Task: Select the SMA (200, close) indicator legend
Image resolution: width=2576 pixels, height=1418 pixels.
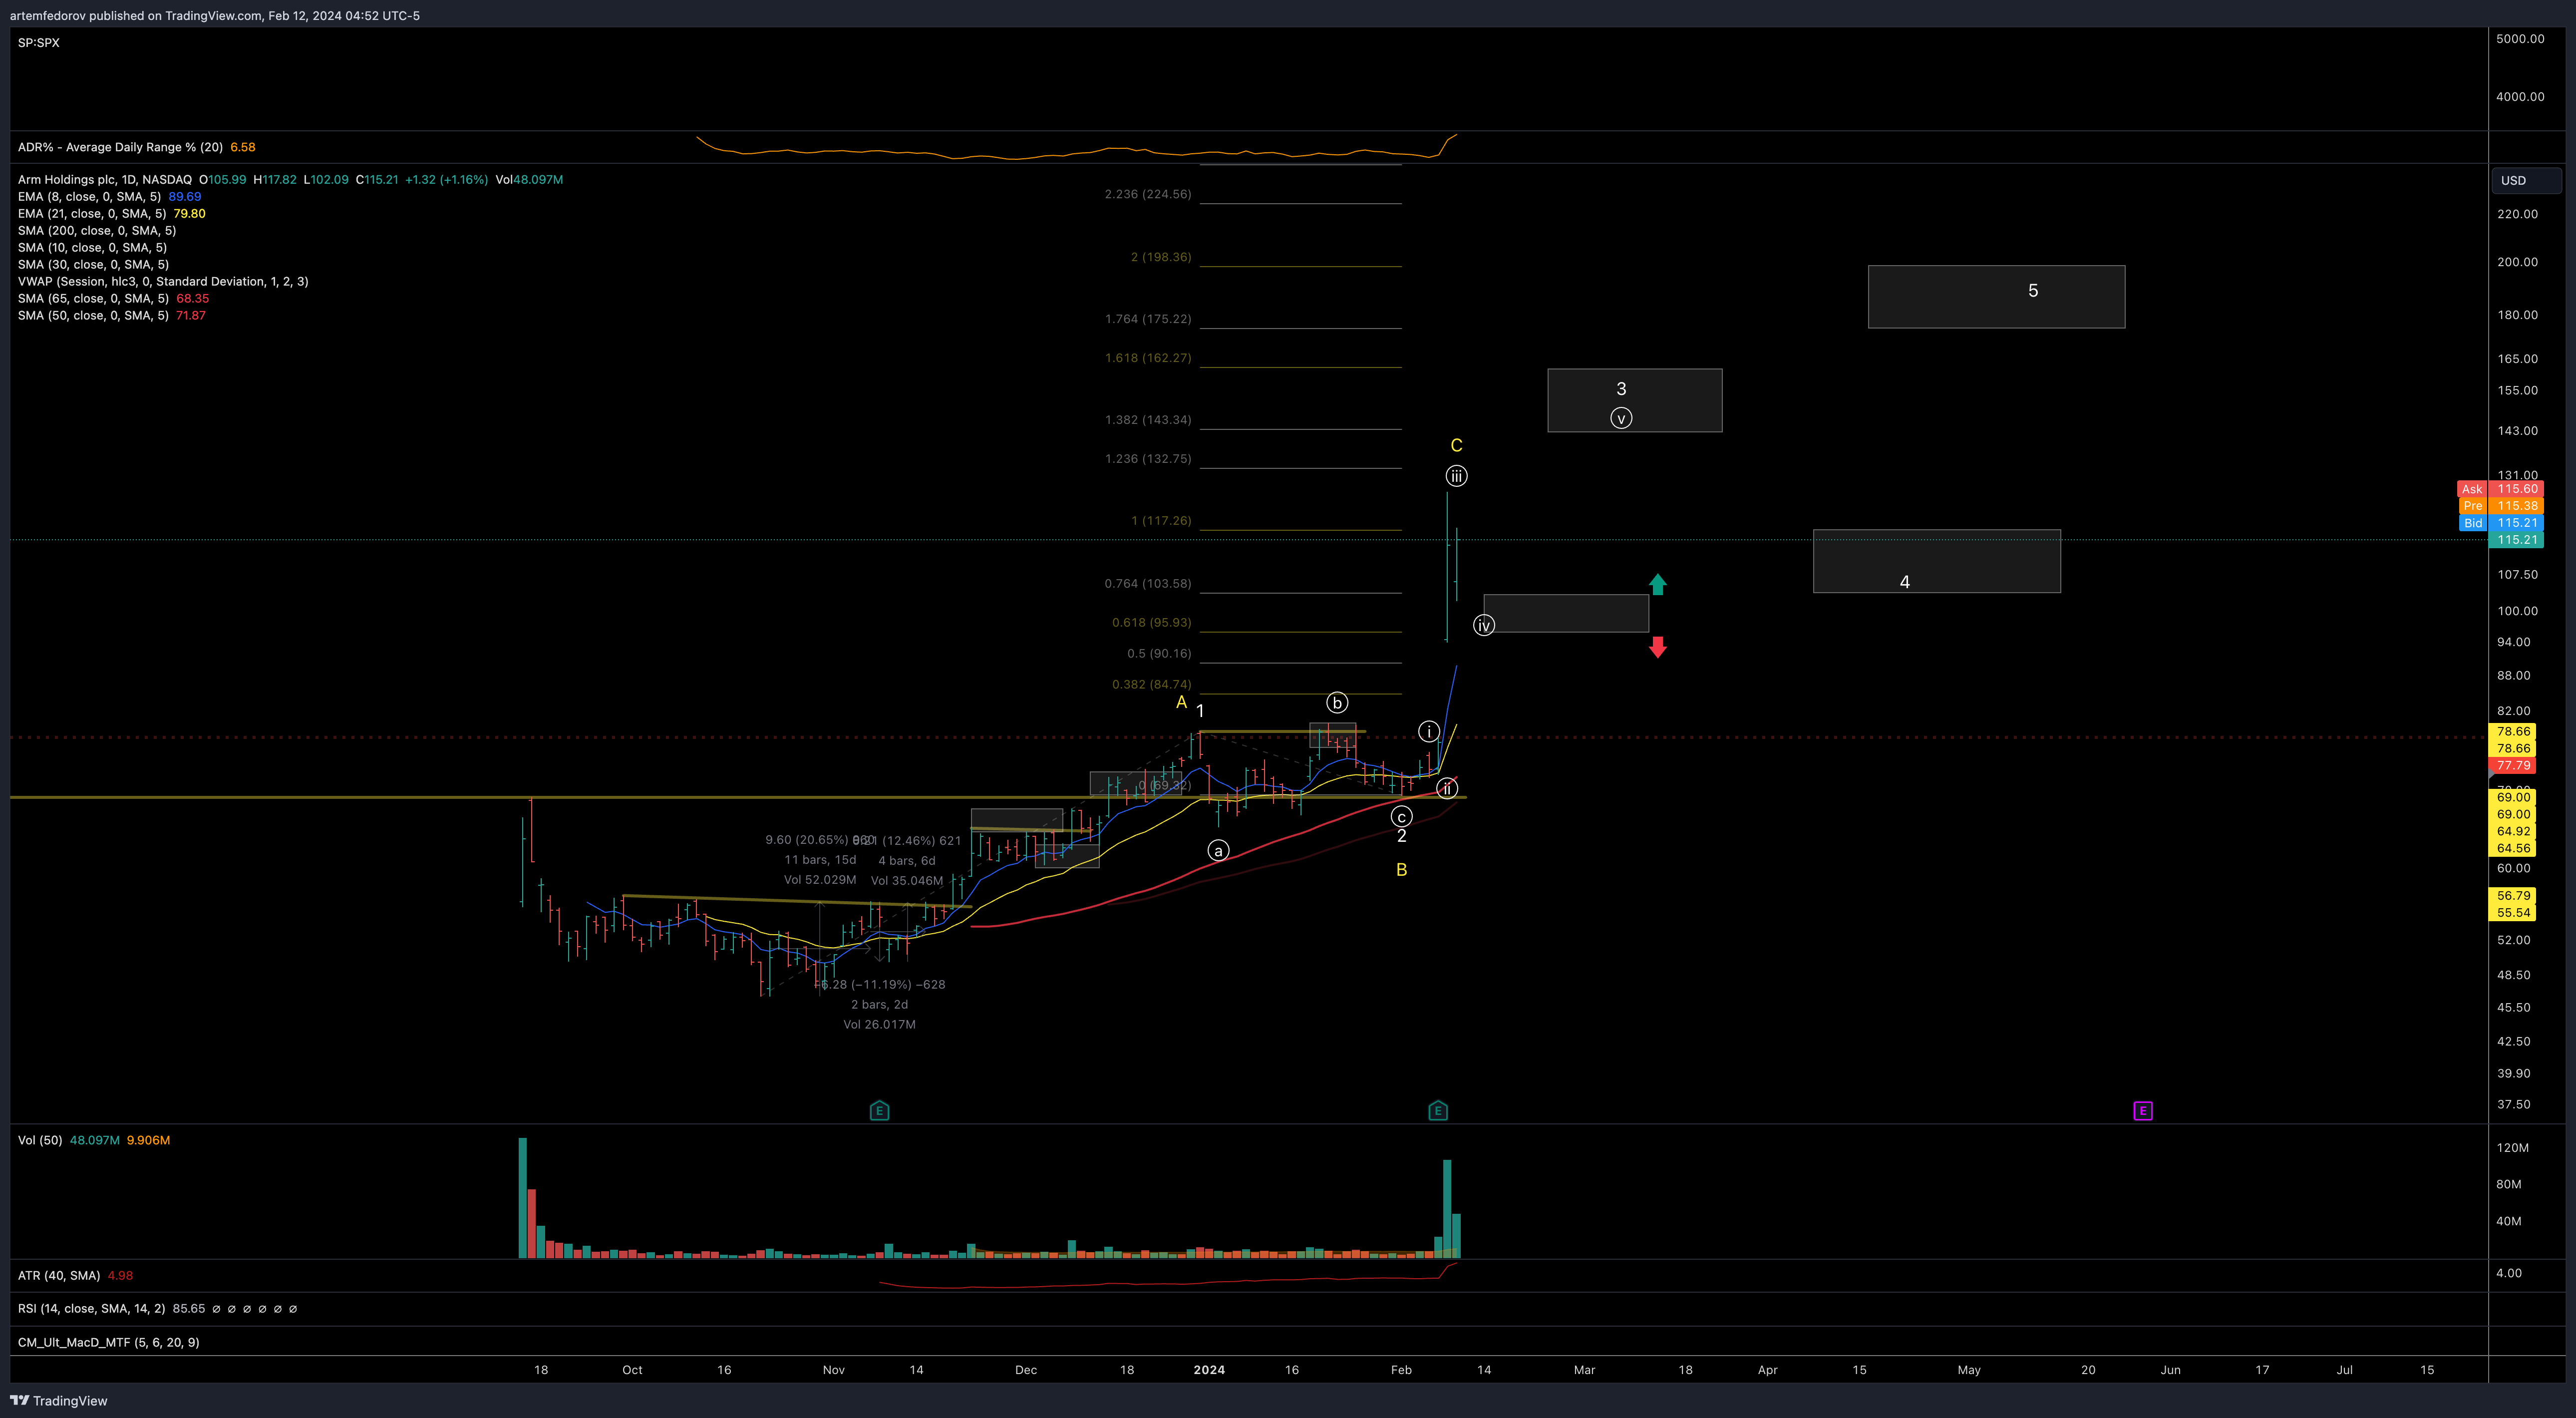Action: (x=97, y=231)
